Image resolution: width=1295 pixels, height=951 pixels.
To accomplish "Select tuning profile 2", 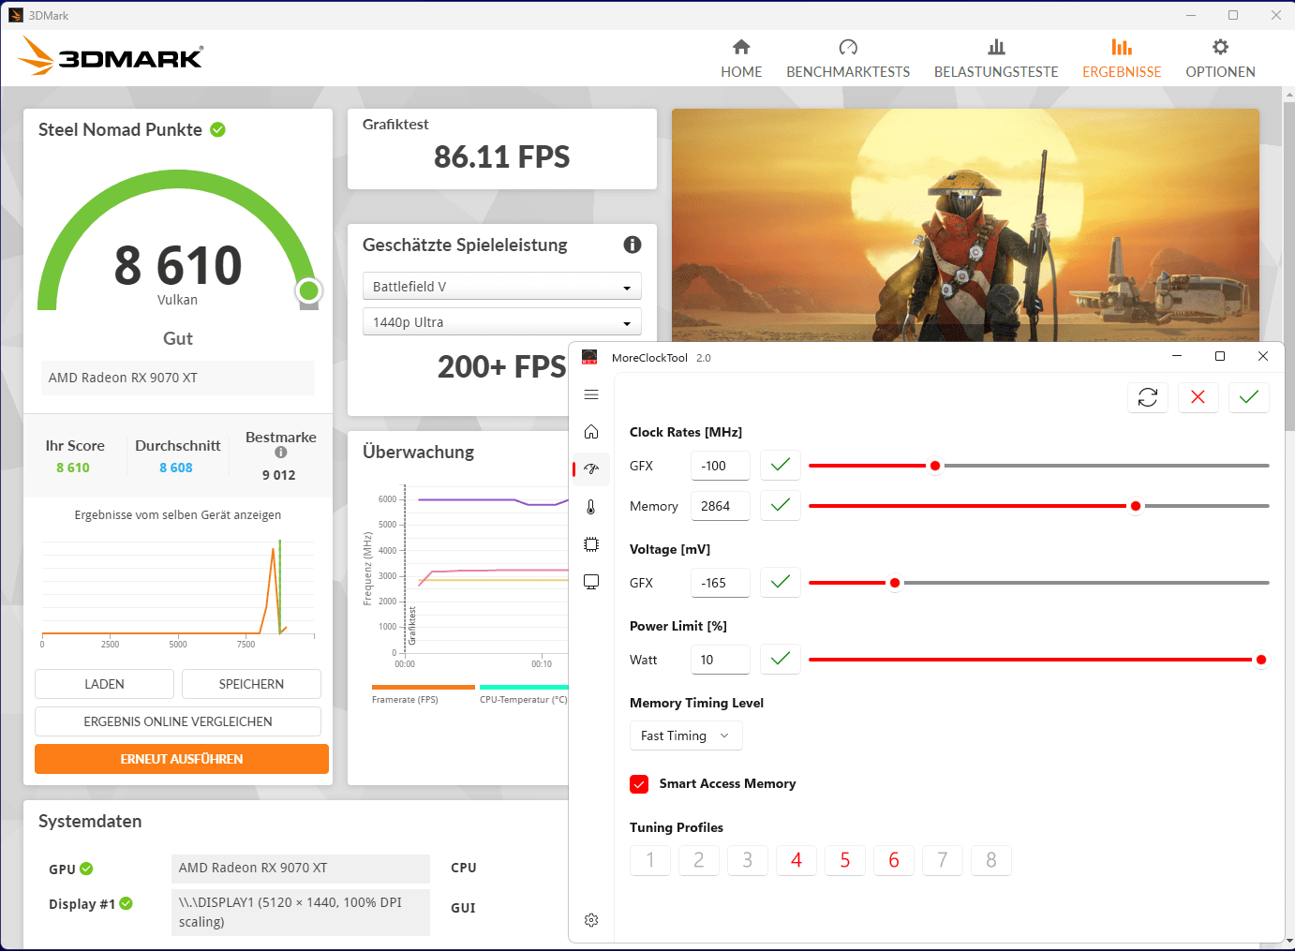I will tap(699, 860).
